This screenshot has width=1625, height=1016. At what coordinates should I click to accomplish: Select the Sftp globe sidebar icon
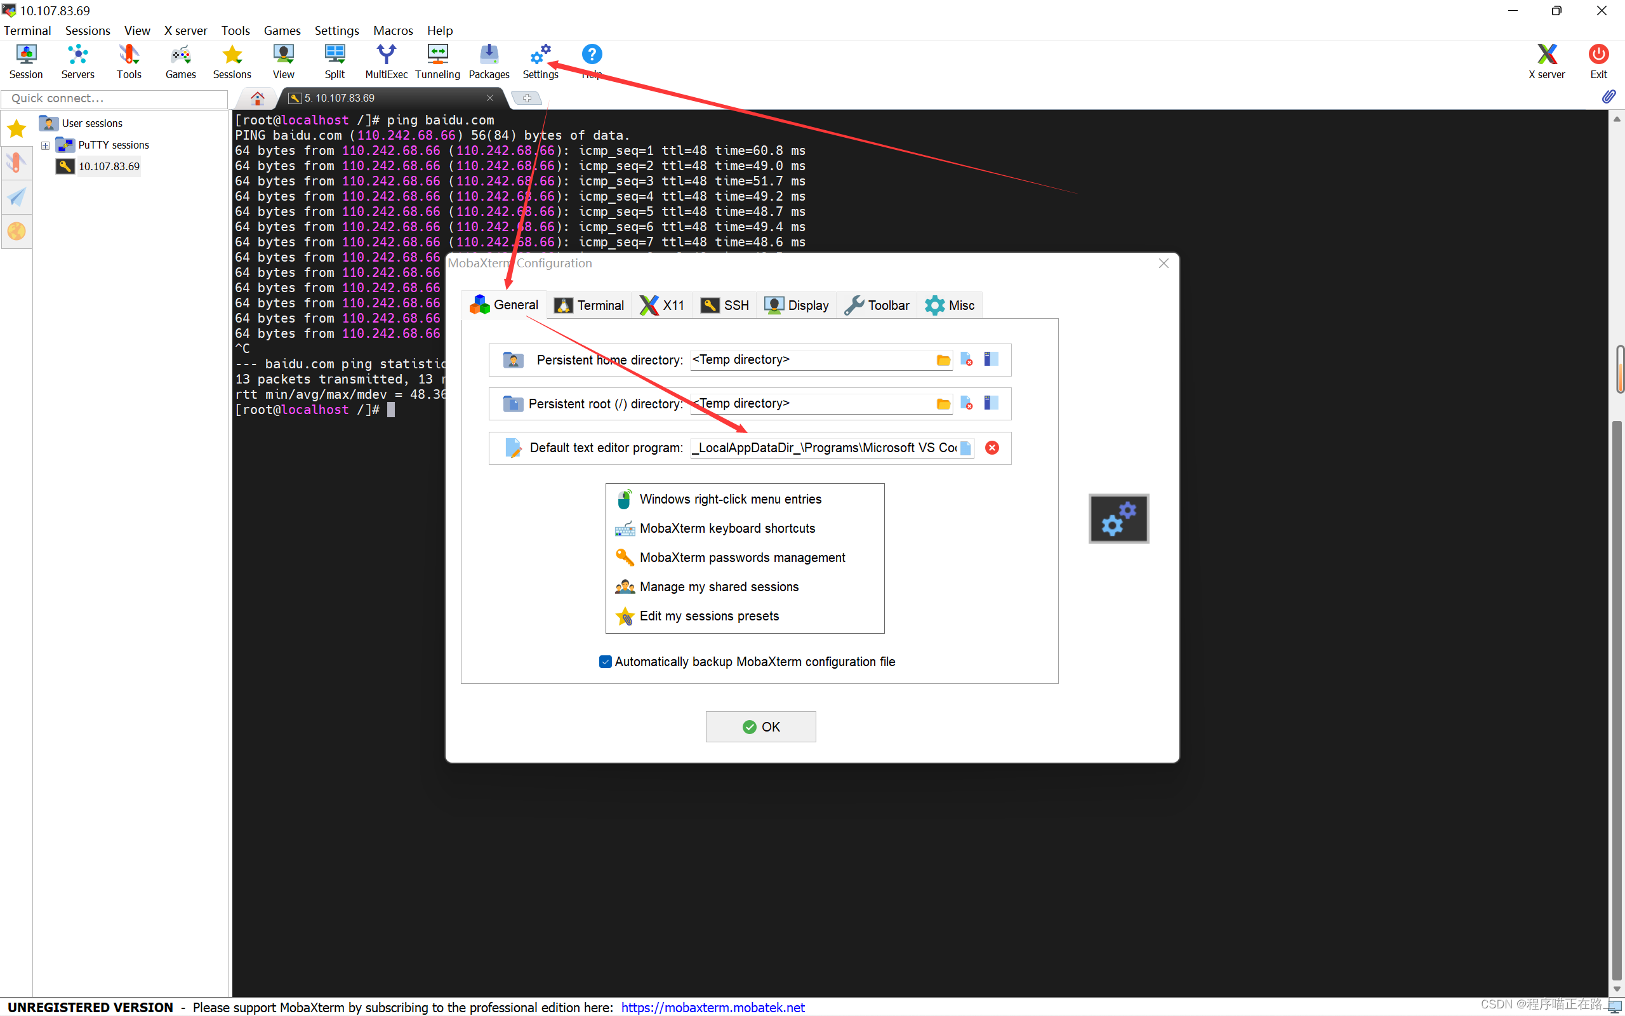tap(16, 231)
